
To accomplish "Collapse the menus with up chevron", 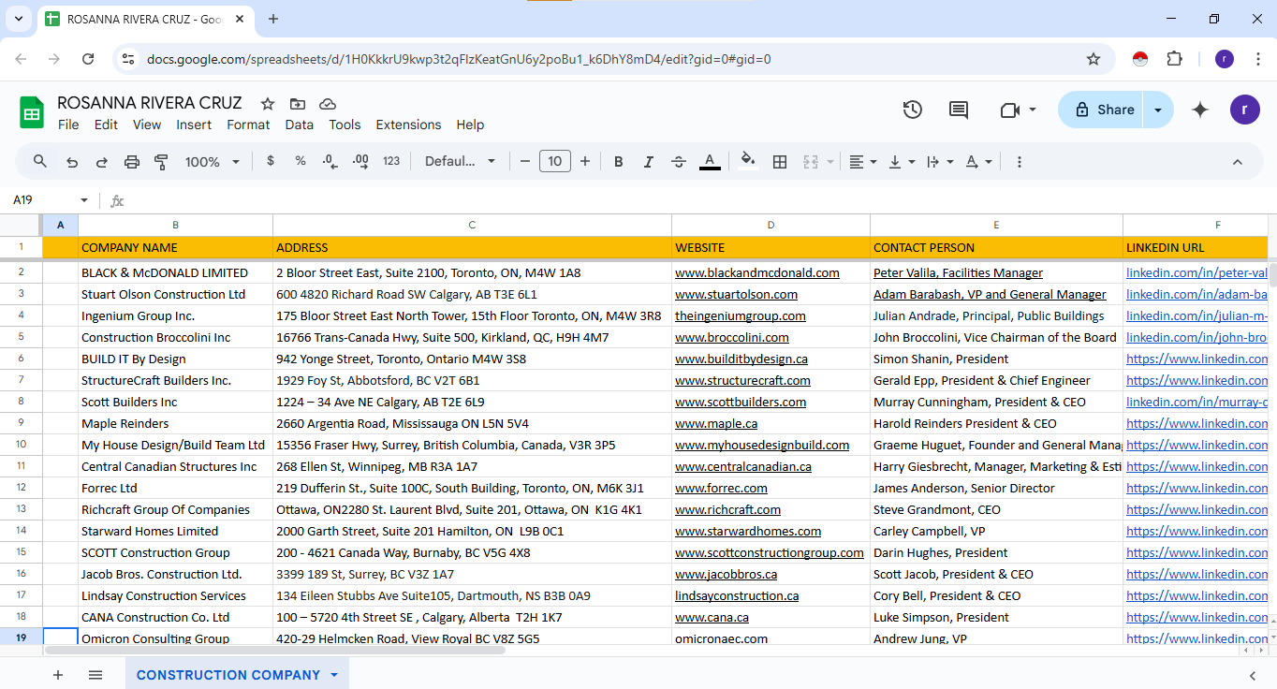I will (x=1237, y=162).
